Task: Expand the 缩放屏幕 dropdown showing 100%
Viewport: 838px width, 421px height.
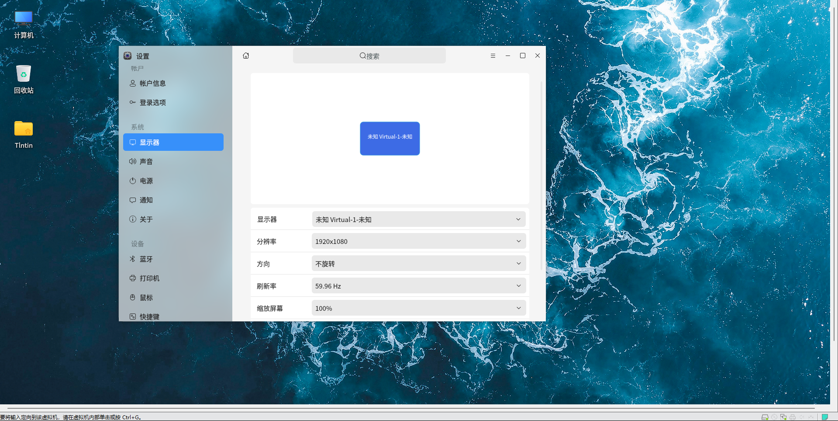Action: (x=419, y=308)
